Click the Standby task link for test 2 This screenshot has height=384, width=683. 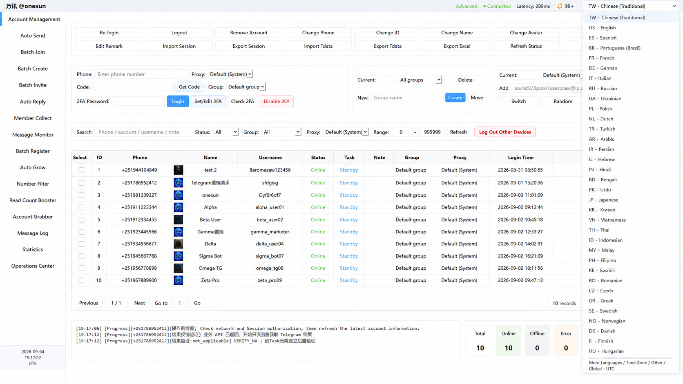349,170
